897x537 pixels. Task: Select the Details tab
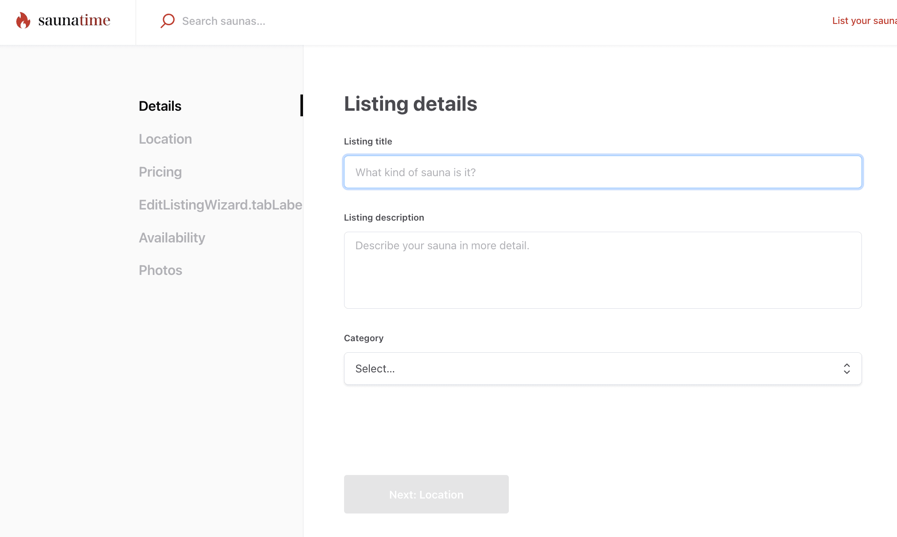tap(160, 106)
